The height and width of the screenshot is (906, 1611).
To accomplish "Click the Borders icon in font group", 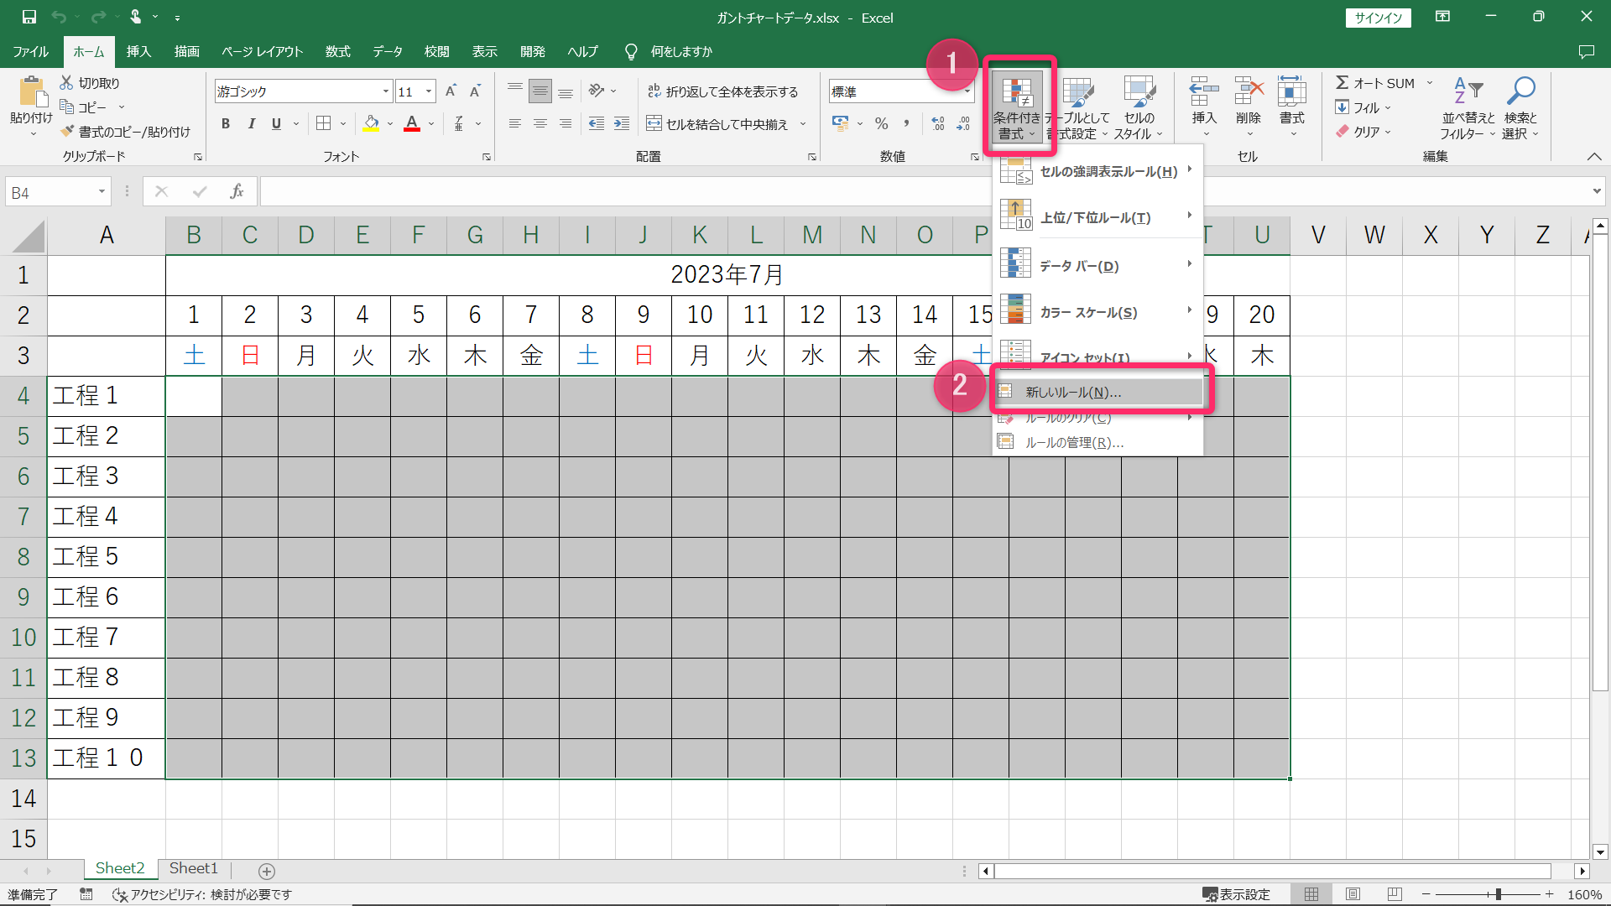I will click(x=323, y=124).
